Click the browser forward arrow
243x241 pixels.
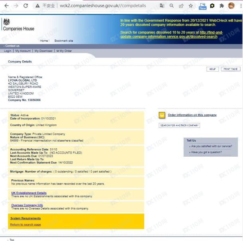pyautogui.click(x=16, y=6)
